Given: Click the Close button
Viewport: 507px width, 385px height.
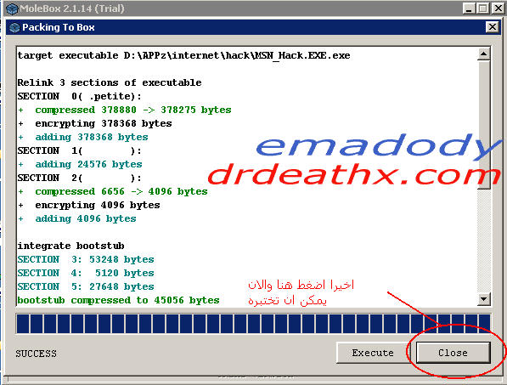Looking at the screenshot, I should click(453, 353).
